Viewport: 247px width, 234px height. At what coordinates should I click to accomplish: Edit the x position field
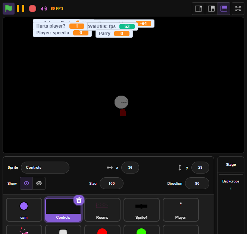click(x=130, y=168)
